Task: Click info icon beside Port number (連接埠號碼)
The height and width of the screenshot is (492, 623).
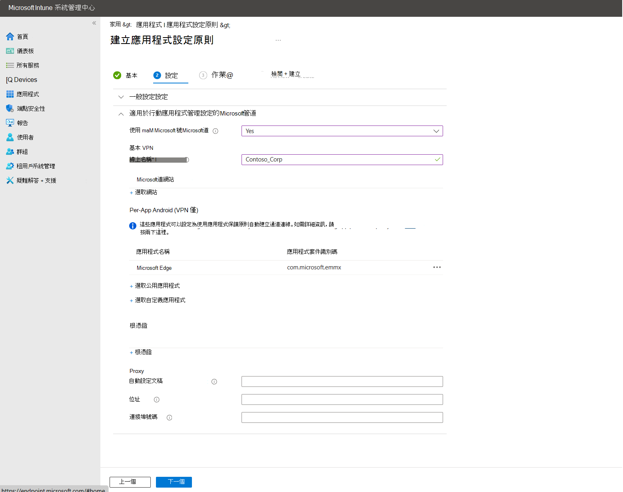Action: [x=170, y=418]
